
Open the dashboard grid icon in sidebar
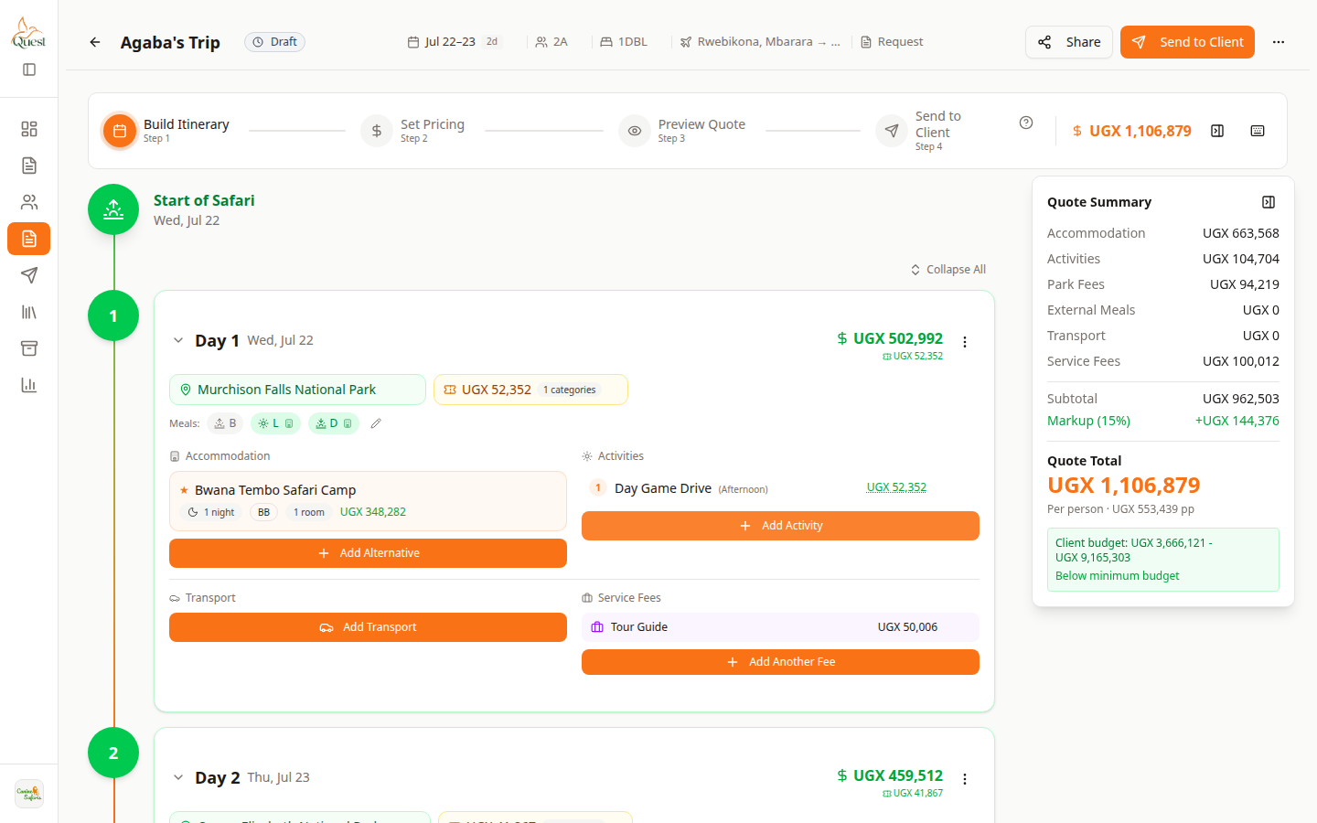coord(29,129)
